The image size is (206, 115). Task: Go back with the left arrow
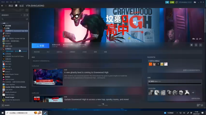coord(2,6)
